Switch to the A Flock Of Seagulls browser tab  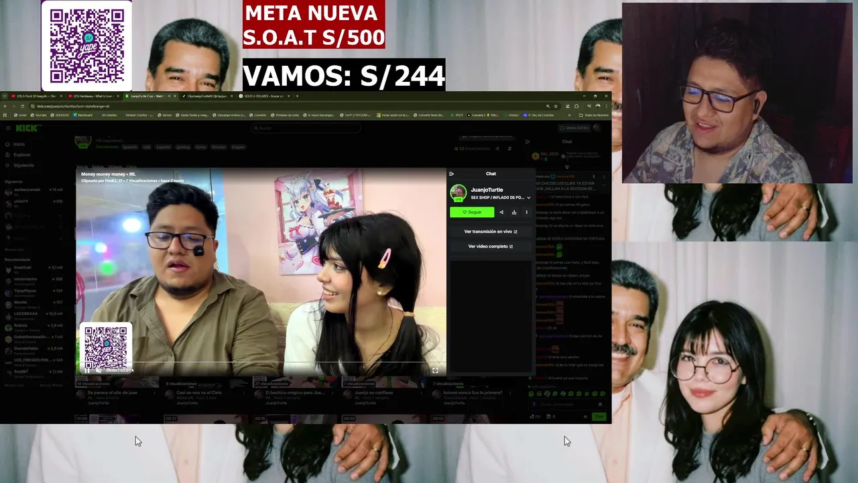35,96
